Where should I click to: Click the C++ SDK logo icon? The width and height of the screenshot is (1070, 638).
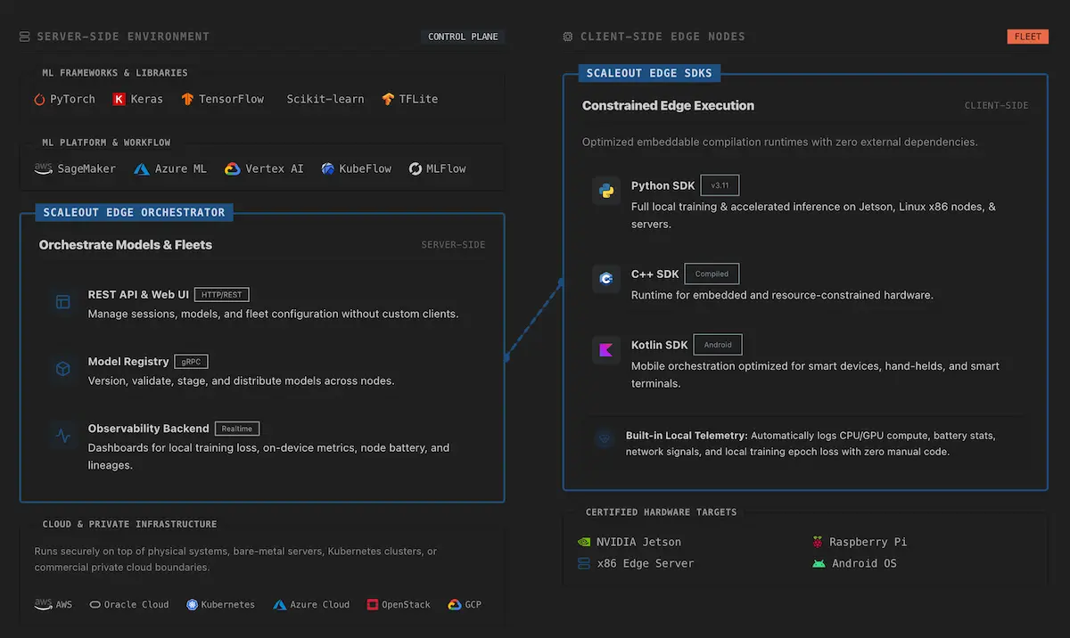point(606,279)
